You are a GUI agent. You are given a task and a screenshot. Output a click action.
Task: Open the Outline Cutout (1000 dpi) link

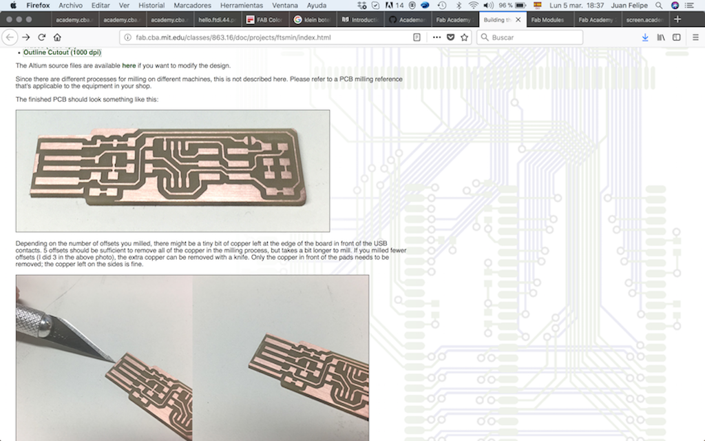tap(62, 52)
